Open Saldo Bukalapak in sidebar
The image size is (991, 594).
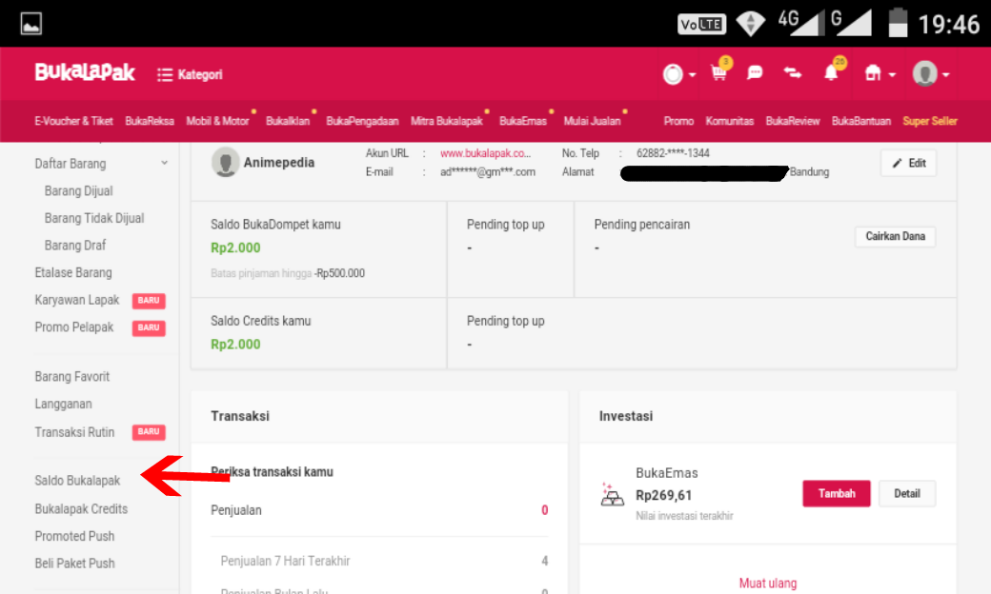[x=77, y=481]
